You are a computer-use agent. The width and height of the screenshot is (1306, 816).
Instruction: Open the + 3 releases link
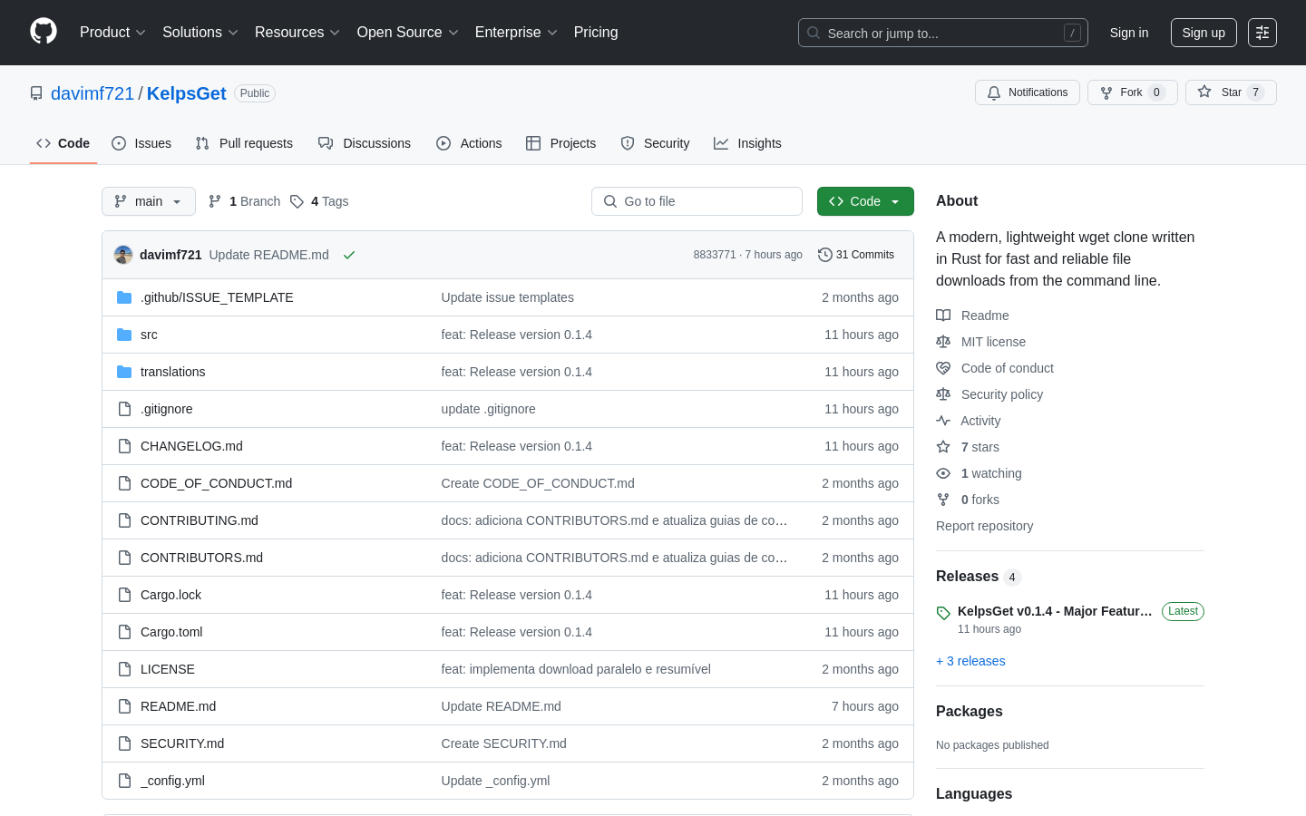pos(970,661)
